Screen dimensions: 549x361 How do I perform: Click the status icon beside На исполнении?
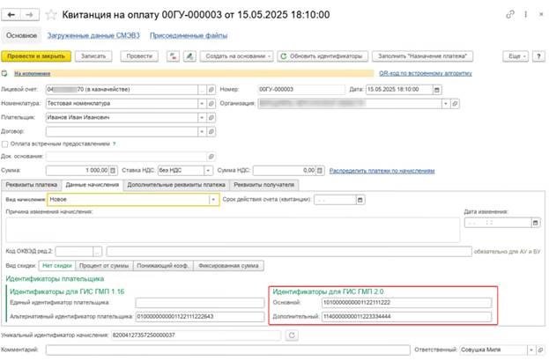click(x=4, y=73)
